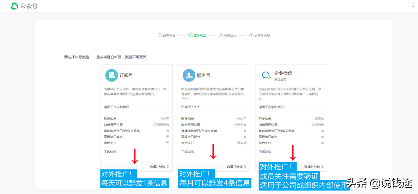Click 选择并继续 on the 订阅号 card
418x194 pixels.
157,166
